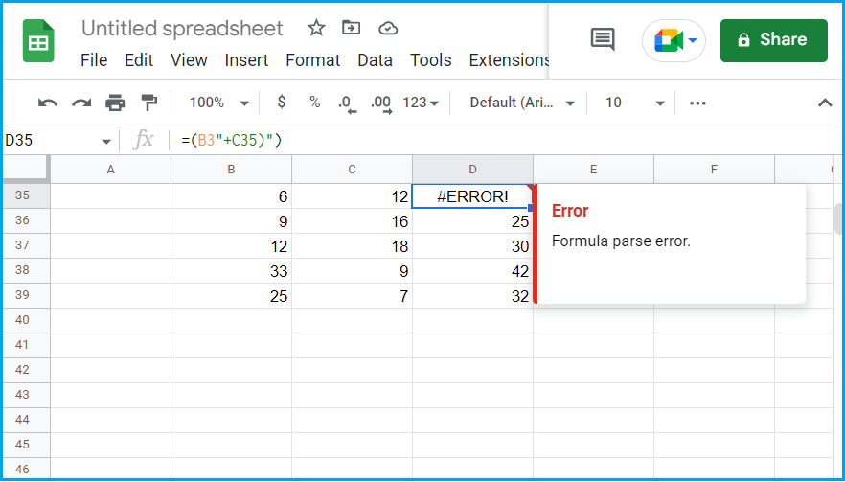Click the green Share button
This screenshot has height=482, width=845.
pos(773,39)
